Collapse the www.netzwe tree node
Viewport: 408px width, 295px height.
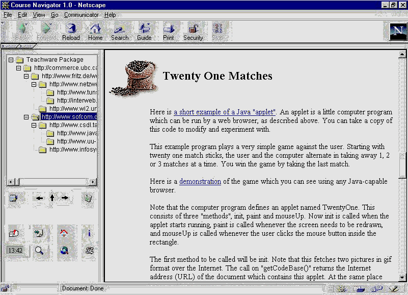pos(34,84)
